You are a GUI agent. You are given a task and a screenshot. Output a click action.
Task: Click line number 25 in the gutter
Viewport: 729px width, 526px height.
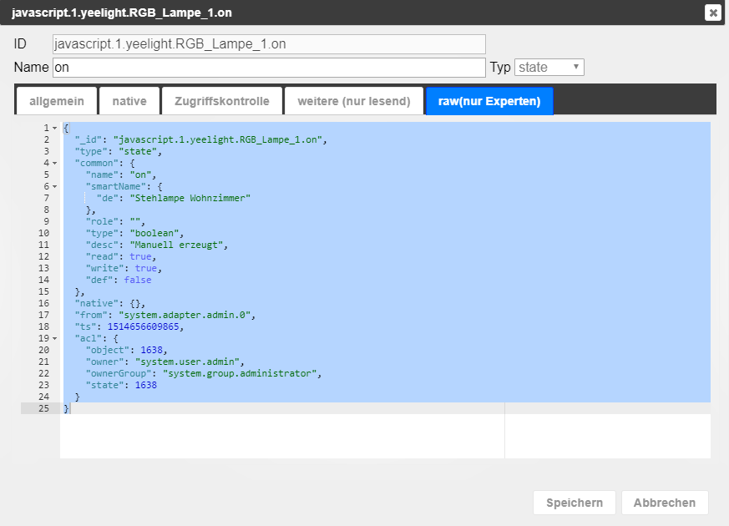(43, 408)
